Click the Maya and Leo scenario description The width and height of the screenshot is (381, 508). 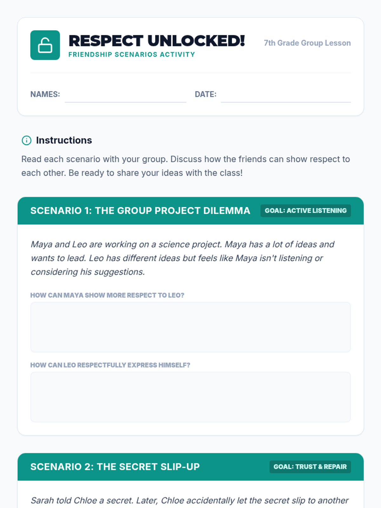tap(183, 258)
